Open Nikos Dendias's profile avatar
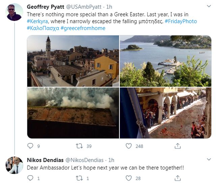216x184 pixels. tap(15, 165)
